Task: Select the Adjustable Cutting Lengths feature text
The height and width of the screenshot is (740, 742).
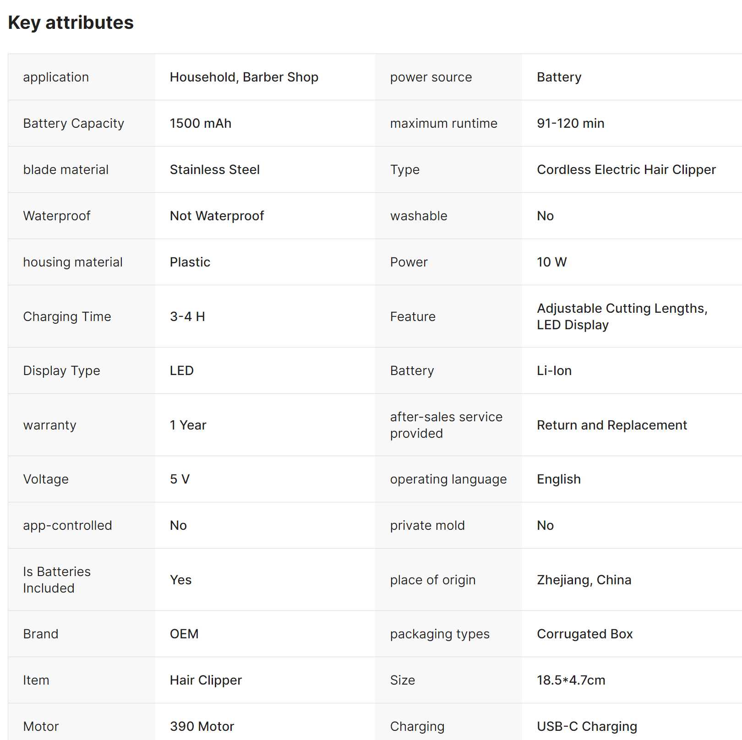Action: [x=622, y=309]
